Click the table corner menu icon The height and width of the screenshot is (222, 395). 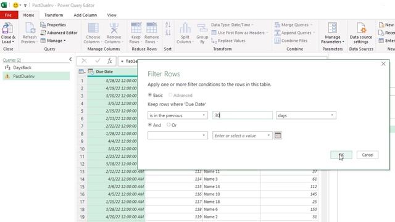click(x=81, y=72)
